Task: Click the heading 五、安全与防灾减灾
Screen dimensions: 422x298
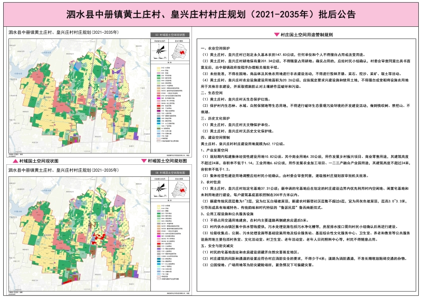Action: click(215, 246)
